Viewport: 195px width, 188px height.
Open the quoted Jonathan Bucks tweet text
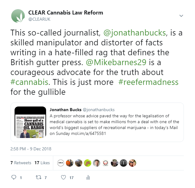[x=115, y=122]
